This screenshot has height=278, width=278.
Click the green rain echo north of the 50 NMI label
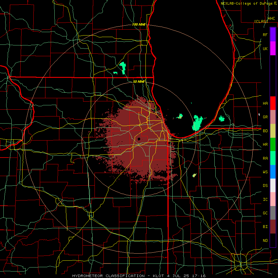coord(123,67)
